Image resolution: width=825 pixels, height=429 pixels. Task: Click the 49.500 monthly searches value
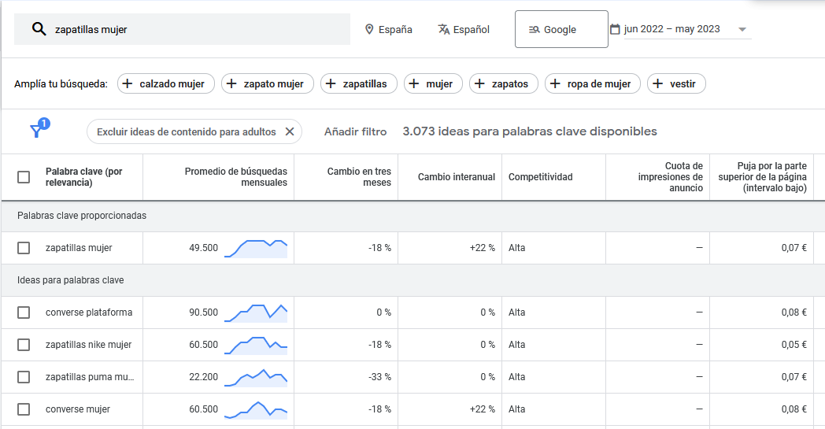coord(204,248)
